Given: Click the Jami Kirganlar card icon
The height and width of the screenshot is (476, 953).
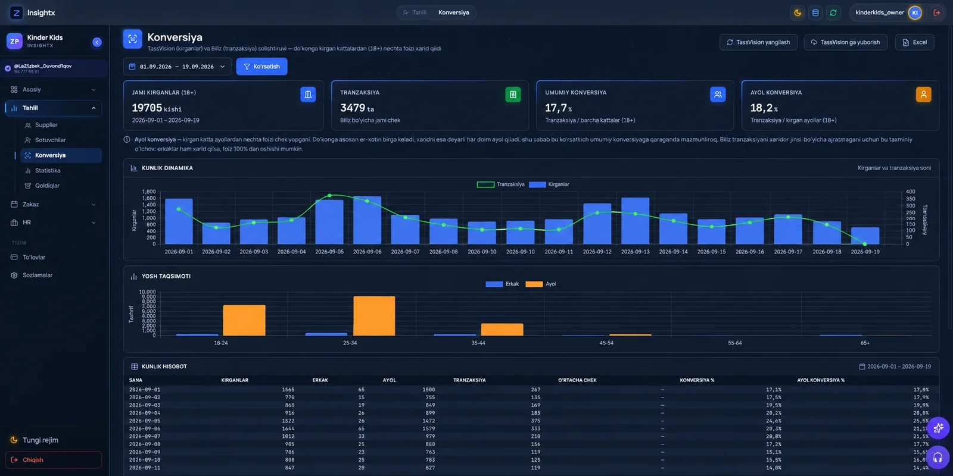Looking at the screenshot, I should [x=308, y=94].
